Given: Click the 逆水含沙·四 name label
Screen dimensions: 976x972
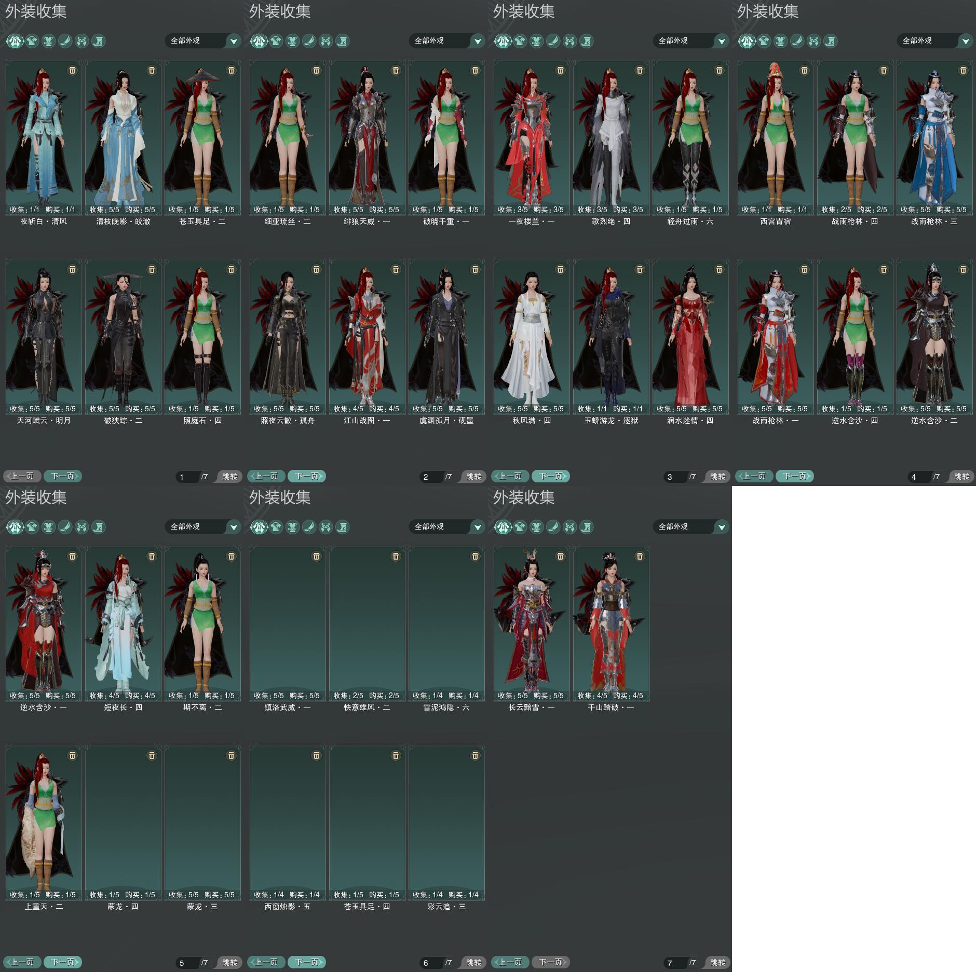Looking at the screenshot, I should tap(855, 421).
